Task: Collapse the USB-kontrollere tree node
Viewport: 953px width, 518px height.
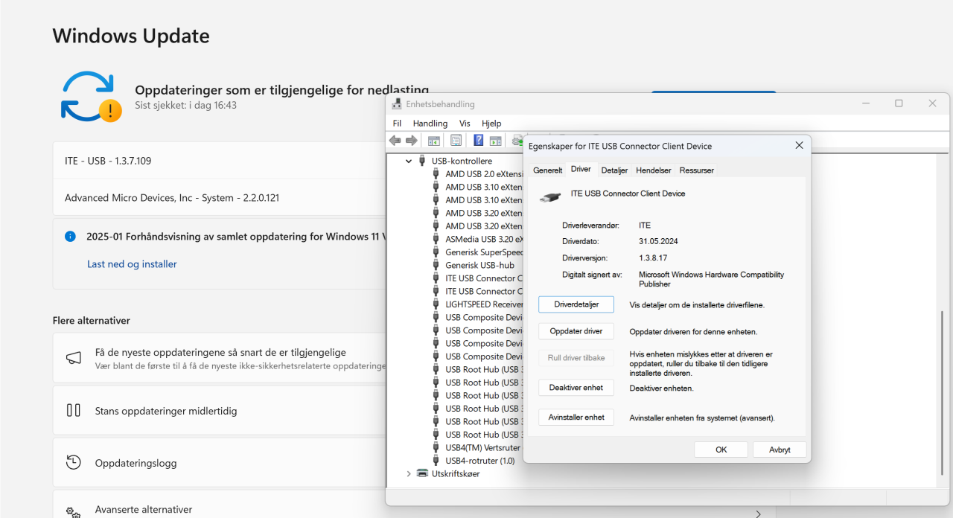Action: coord(408,161)
